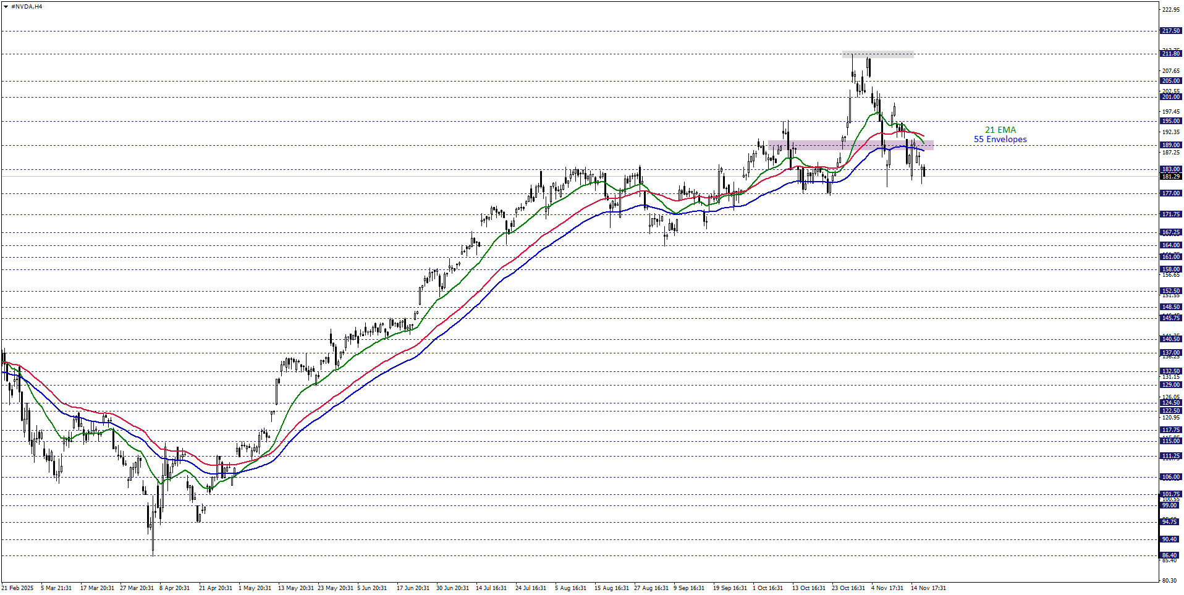Click the 177.00 level price tag
This screenshot has width=1184, height=595.
pos(1170,193)
